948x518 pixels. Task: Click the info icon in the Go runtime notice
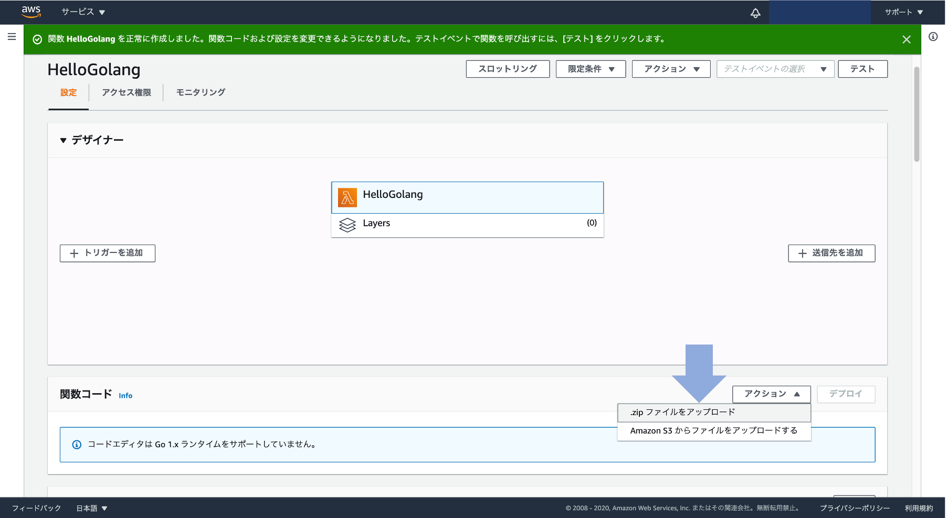(x=77, y=445)
